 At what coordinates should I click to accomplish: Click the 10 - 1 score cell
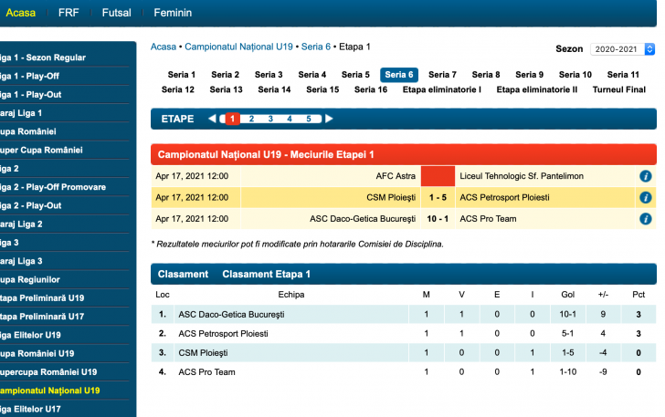[x=438, y=219]
